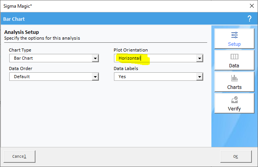Image resolution: width=258 pixels, height=167 pixels.
Task: Click the Default value in Data Order field
Action: coord(22,77)
